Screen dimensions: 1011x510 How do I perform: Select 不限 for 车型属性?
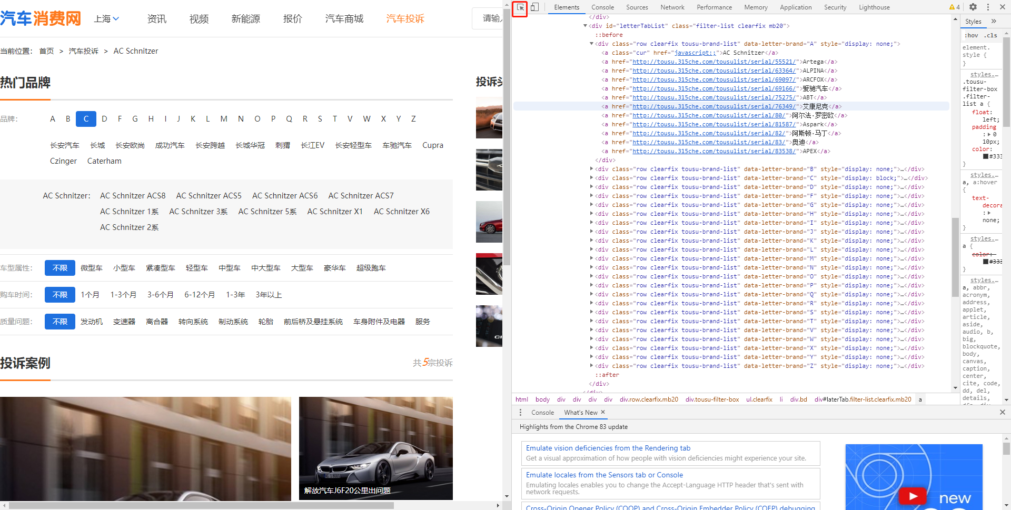point(60,268)
